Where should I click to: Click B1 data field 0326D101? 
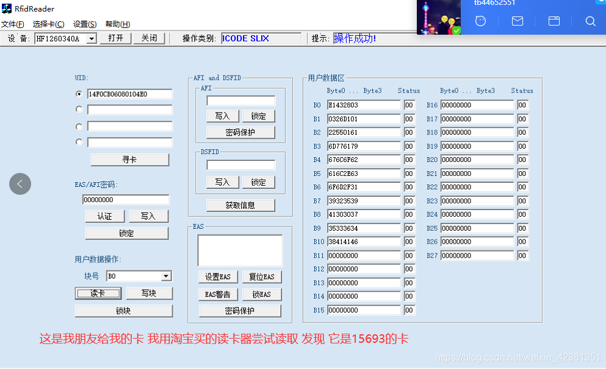[364, 119]
